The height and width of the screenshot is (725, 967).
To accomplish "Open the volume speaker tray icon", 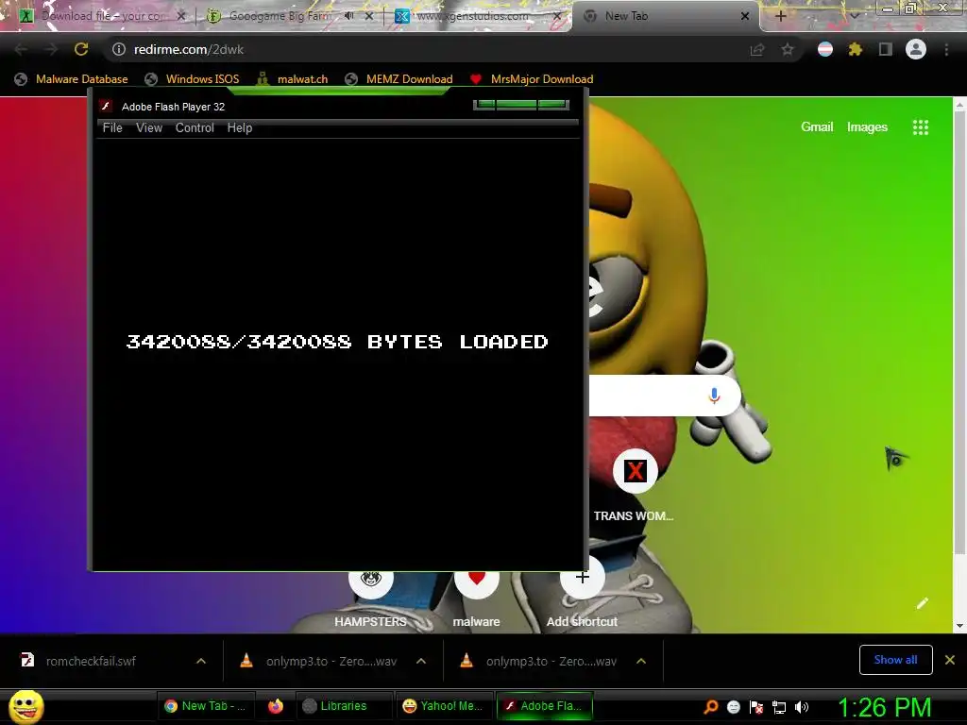I will 802,707.
